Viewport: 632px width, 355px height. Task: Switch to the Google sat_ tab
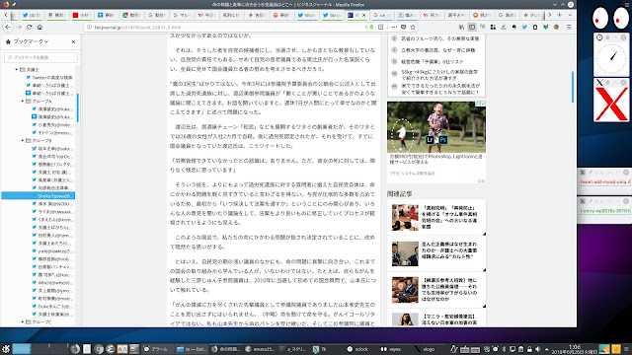[x=381, y=15]
